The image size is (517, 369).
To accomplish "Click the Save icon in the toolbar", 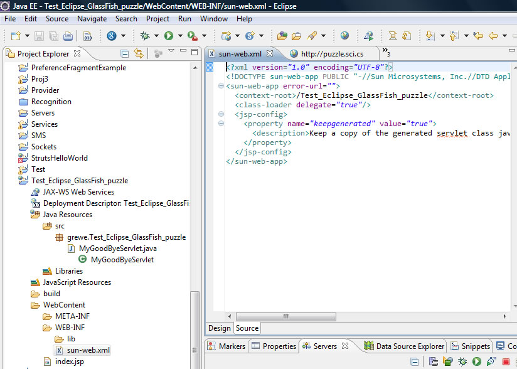I will tap(38, 36).
